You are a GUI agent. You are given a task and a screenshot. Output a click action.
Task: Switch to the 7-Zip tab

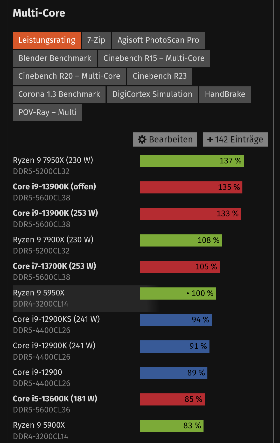coord(96,40)
